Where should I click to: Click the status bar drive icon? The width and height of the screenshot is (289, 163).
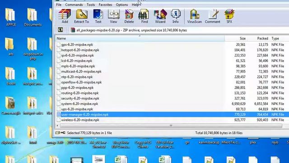[57, 133]
